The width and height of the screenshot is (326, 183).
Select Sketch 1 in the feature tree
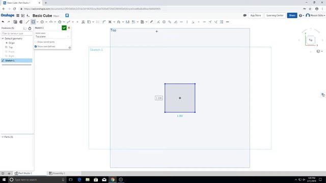(x=17, y=60)
